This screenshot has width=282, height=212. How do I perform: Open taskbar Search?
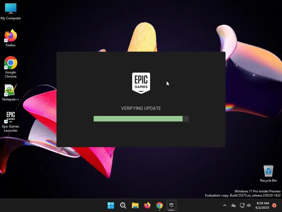(123, 205)
